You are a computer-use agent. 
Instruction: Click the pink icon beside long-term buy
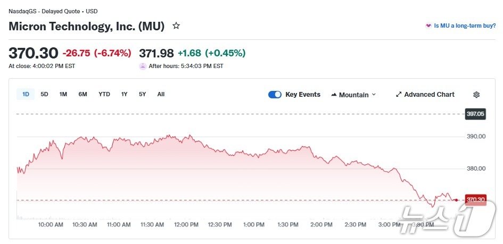click(x=428, y=26)
